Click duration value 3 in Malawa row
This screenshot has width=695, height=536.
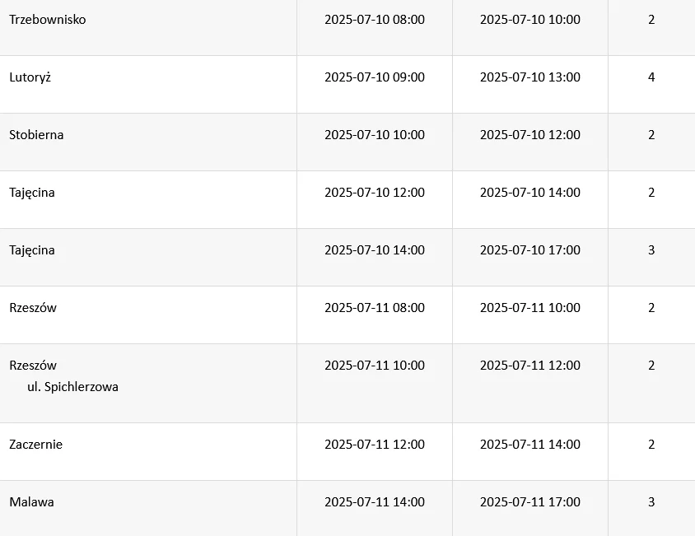[x=651, y=502]
